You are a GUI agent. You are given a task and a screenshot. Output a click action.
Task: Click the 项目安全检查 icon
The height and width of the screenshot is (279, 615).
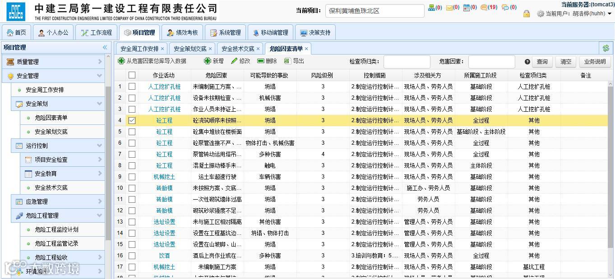point(28,160)
